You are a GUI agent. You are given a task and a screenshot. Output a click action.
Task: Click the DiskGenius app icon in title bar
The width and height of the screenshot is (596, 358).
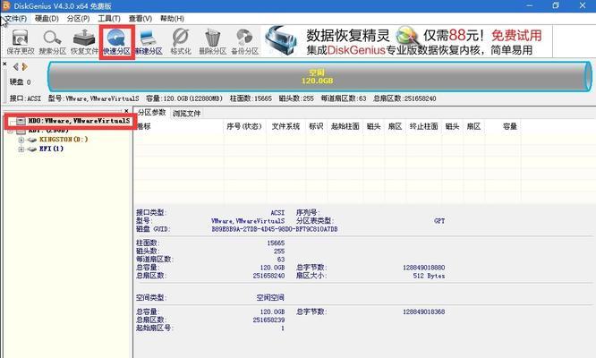[x=5, y=5]
